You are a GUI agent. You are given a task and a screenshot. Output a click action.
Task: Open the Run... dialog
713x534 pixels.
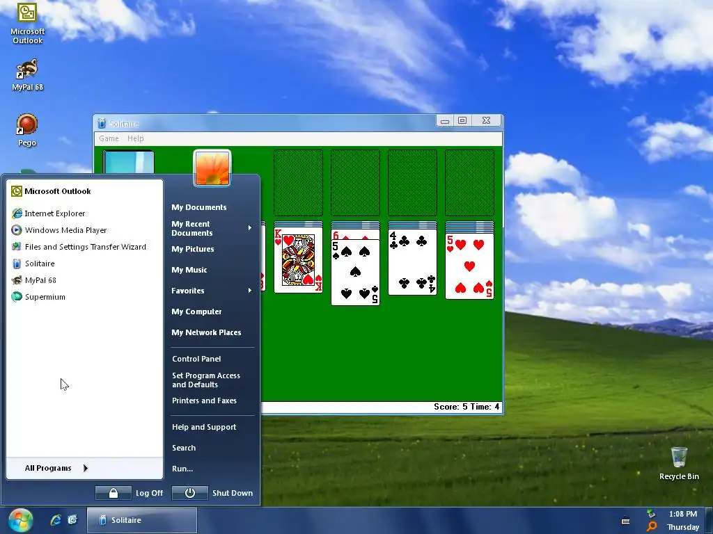click(x=182, y=469)
